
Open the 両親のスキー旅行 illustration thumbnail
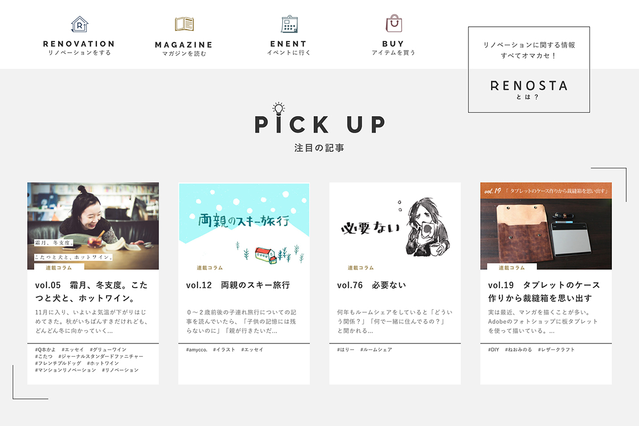click(244, 226)
